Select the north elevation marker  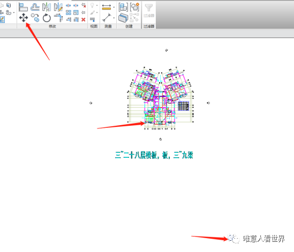(x=167, y=50)
